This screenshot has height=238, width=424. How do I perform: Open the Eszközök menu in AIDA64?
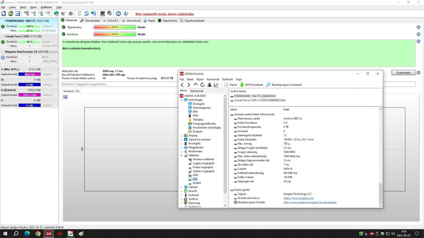click(x=227, y=79)
